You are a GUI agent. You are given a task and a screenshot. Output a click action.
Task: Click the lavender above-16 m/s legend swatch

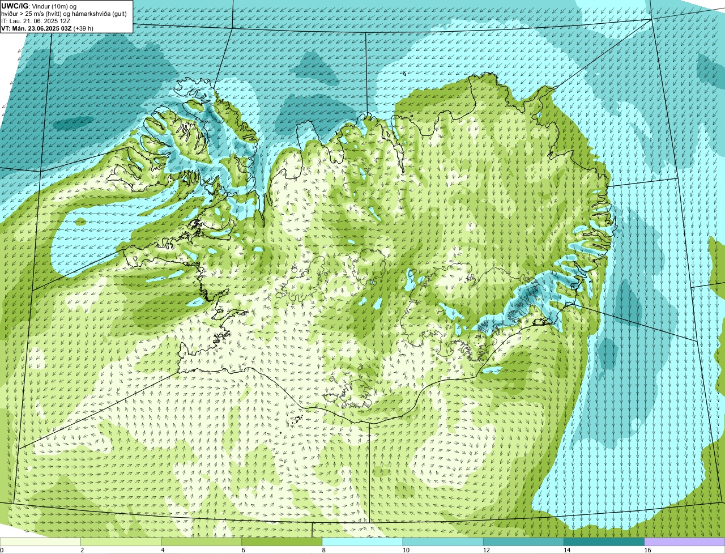pos(684,542)
